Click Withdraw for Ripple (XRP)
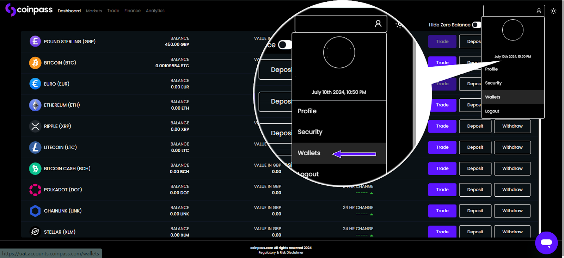Image resolution: width=564 pixels, height=258 pixels. [x=512, y=126]
